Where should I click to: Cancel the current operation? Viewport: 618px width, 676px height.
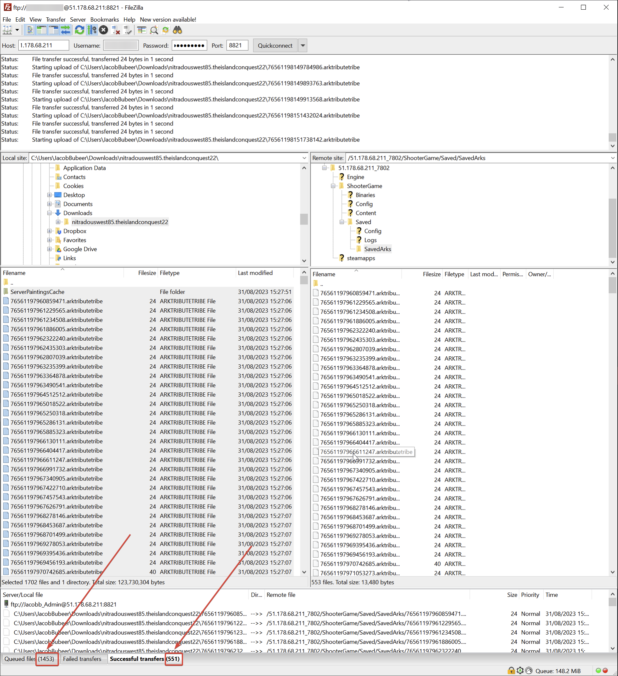tap(104, 30)
